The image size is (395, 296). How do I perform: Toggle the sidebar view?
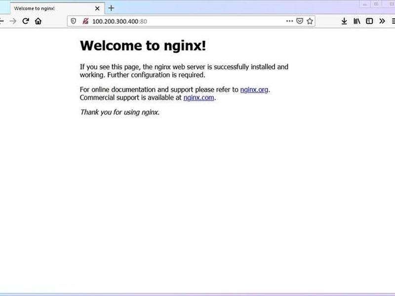(x=369, y=21)
